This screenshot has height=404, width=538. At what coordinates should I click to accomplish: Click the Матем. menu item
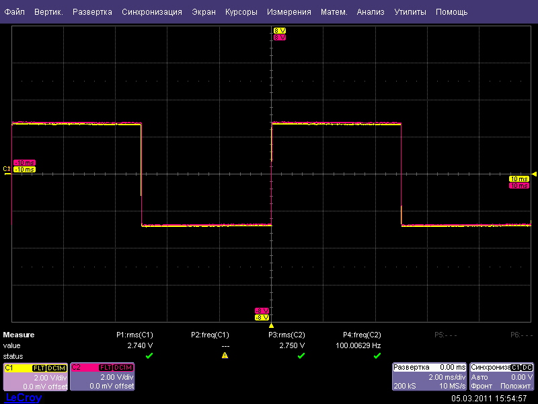[334, 12]
